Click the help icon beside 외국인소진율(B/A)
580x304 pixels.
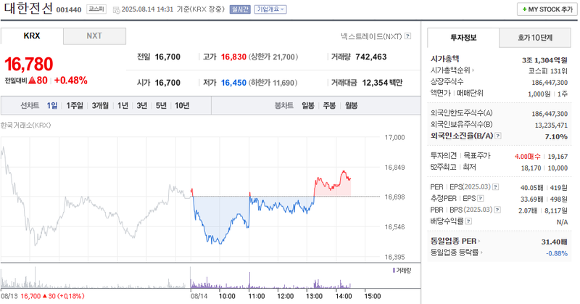point(498,136)
